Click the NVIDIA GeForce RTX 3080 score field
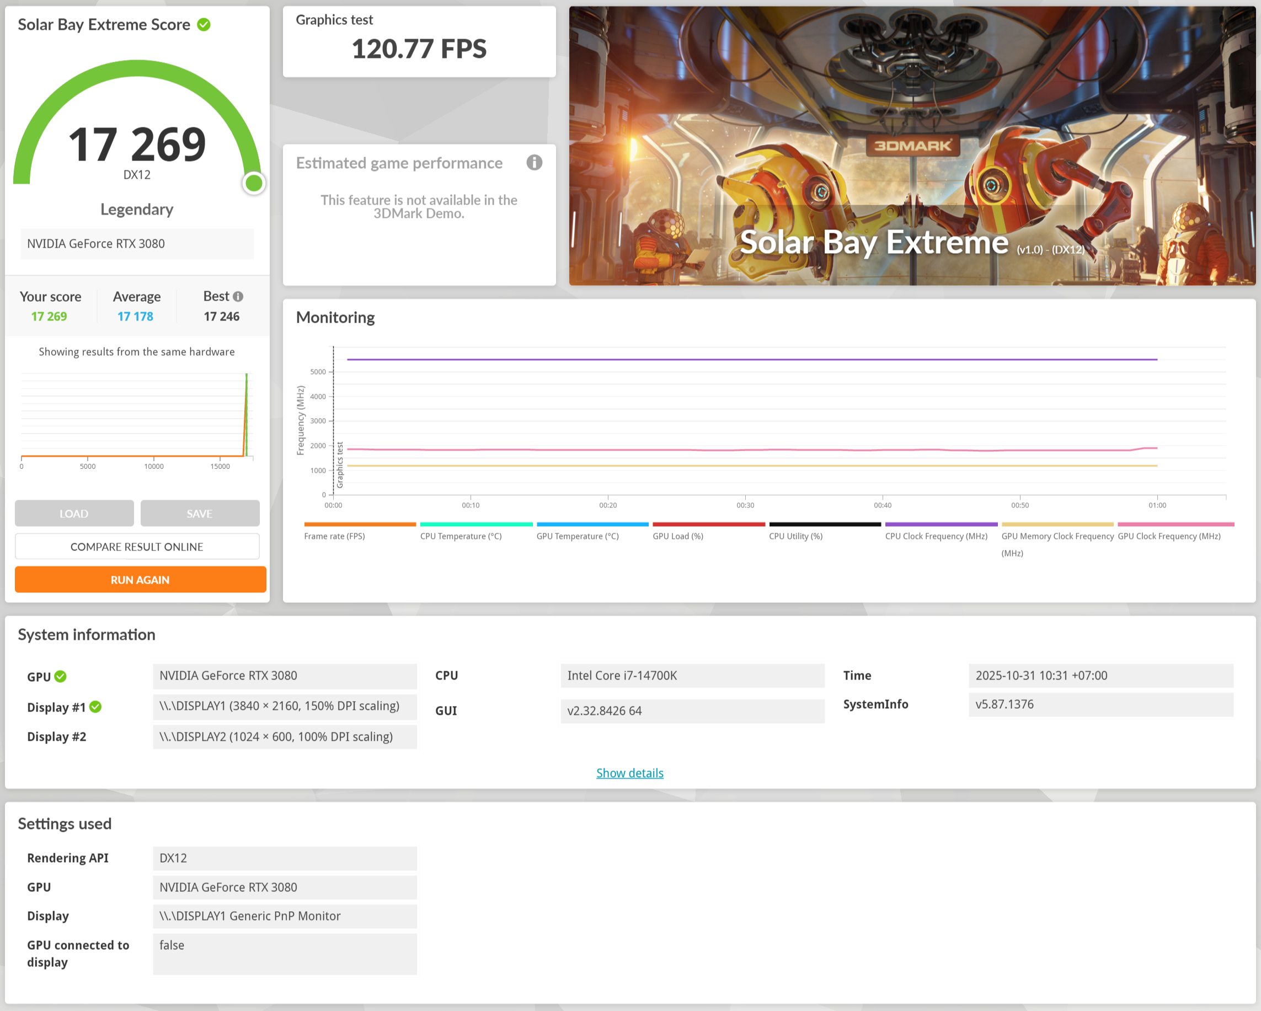Screen dimensions: 1261x1011 (137, 244)
